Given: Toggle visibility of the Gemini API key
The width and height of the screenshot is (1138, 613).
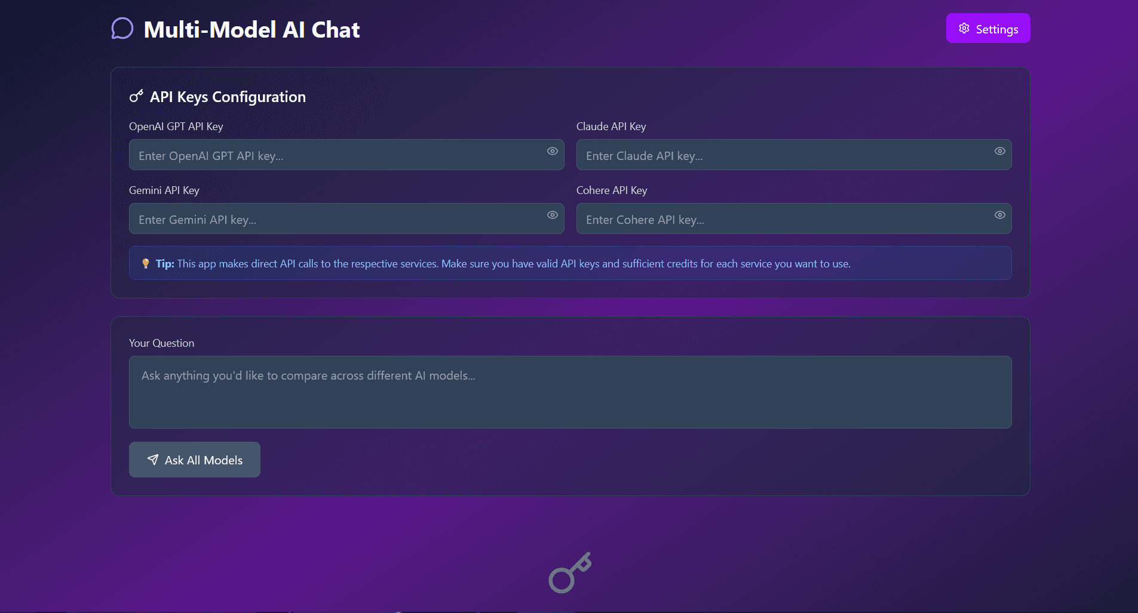Looking at the screenshot, I should point(553,215).
